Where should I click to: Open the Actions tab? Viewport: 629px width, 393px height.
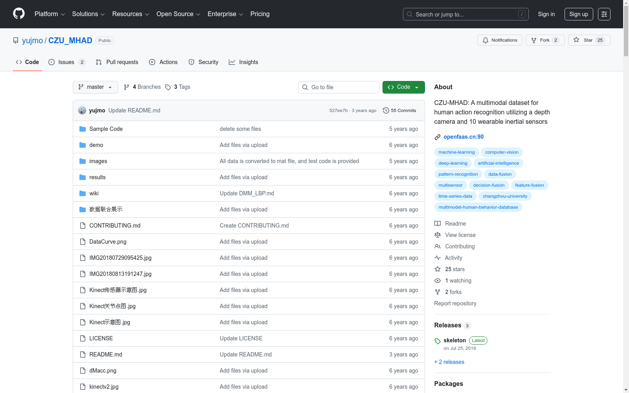coord(164,62)
